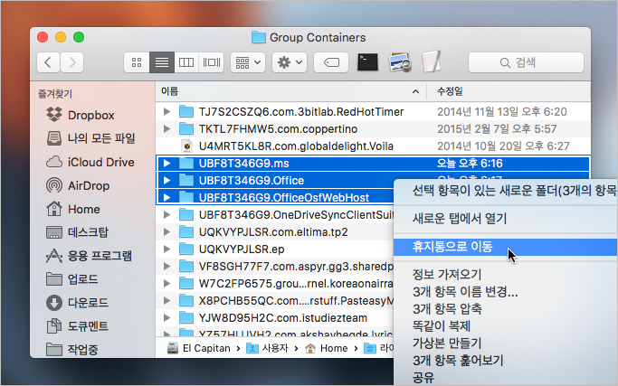
Task: Go forward with the right chevron button
Action: (71, 62)
